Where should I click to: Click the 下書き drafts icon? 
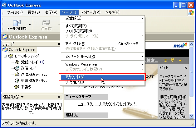point(17,87)
